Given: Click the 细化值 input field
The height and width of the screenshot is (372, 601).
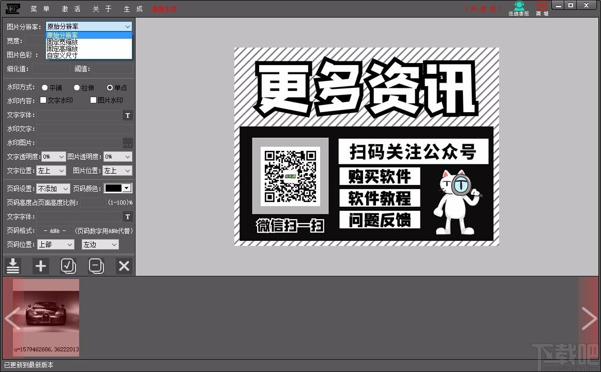Looking at the screenshot, I should (x=51, y=69).
